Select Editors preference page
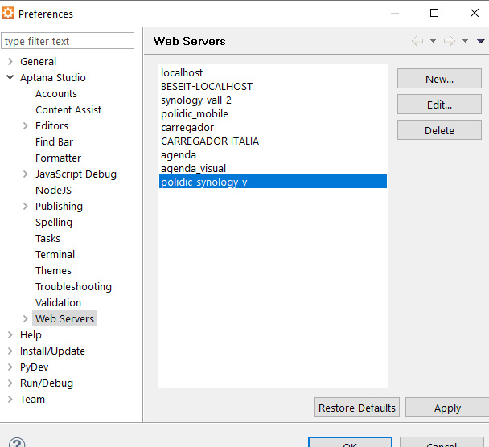 [51, 125]
